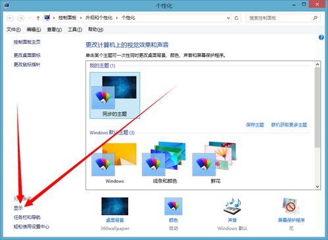Expand chevron after 控制面板 breadcrumb
328x240 pixels.
(81, 18)
